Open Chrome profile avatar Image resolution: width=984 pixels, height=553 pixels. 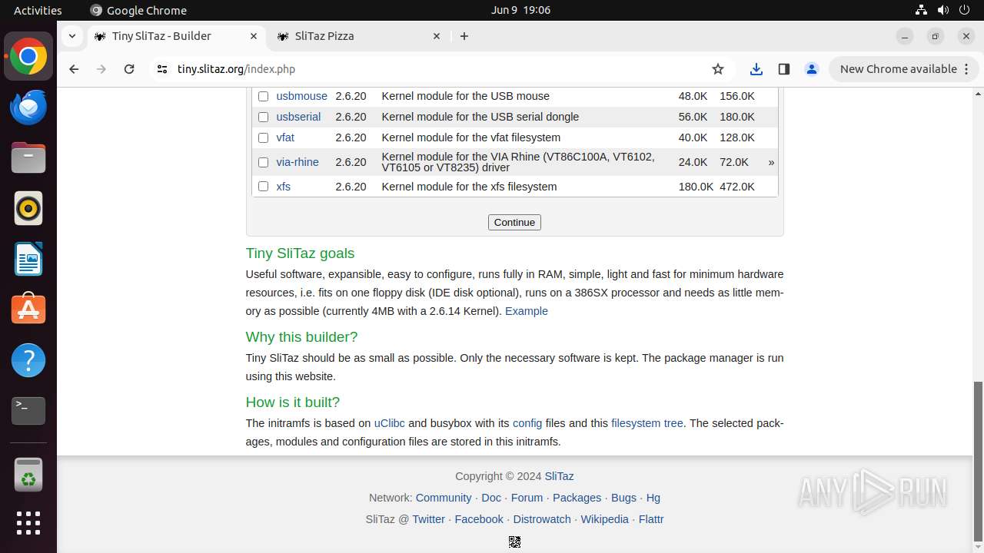[x=812, y=69]
